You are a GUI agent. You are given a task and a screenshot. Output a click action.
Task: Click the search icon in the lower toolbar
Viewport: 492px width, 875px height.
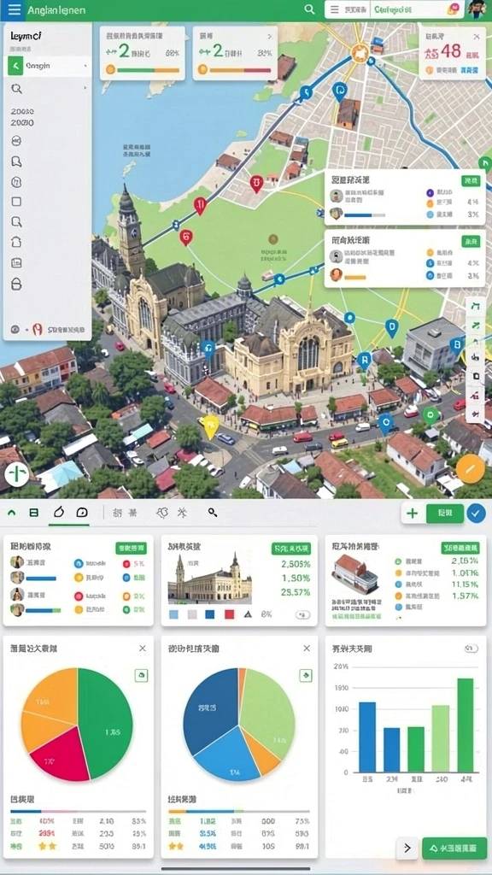(x=213, y=513)
